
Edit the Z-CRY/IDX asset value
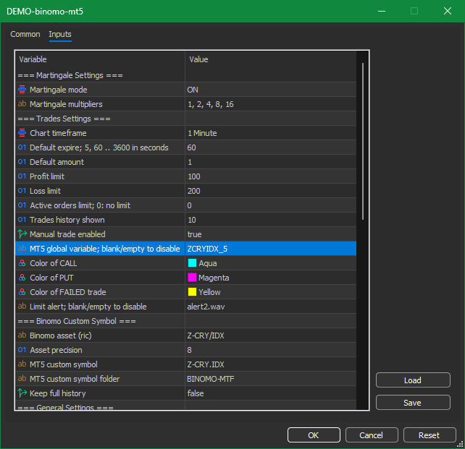click(270, 335)
